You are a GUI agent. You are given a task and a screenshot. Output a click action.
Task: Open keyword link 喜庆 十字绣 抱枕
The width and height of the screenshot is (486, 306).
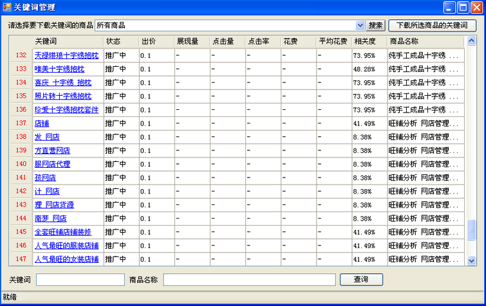click(x=63, y=83)
